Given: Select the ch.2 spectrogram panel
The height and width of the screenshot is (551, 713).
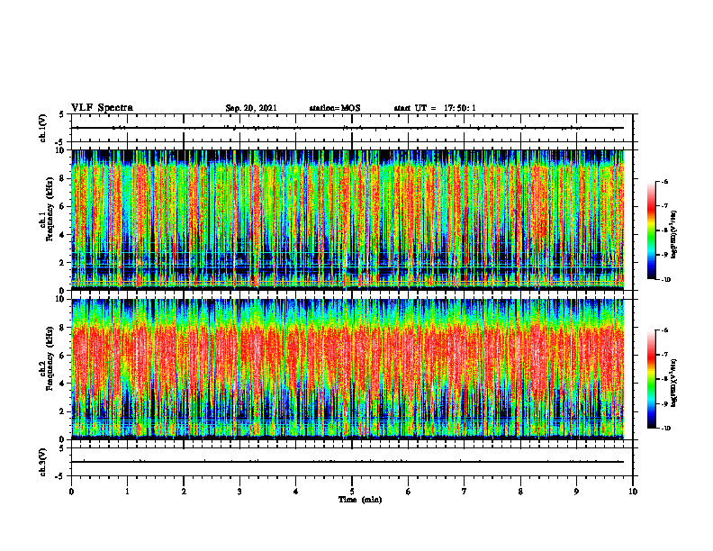Looking at the screenshot, I should tap(347, 369).
